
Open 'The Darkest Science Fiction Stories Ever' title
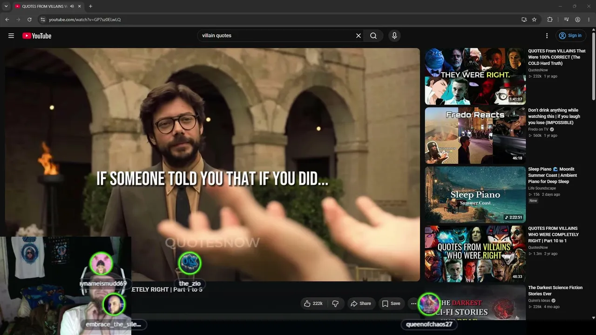tap(555, 291)
